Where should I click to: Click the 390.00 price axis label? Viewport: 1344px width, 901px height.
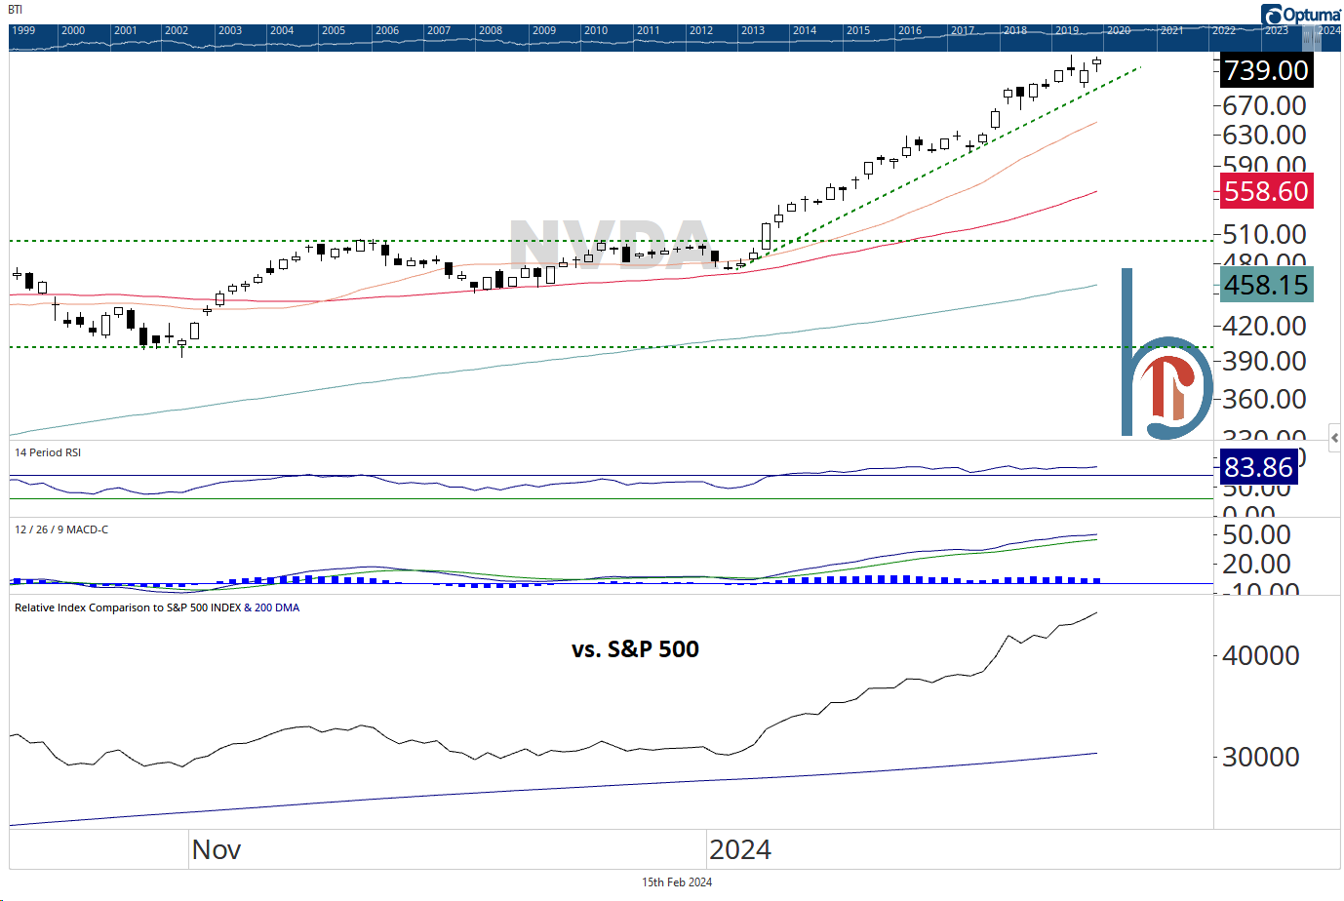click(x=1265, y=361)
